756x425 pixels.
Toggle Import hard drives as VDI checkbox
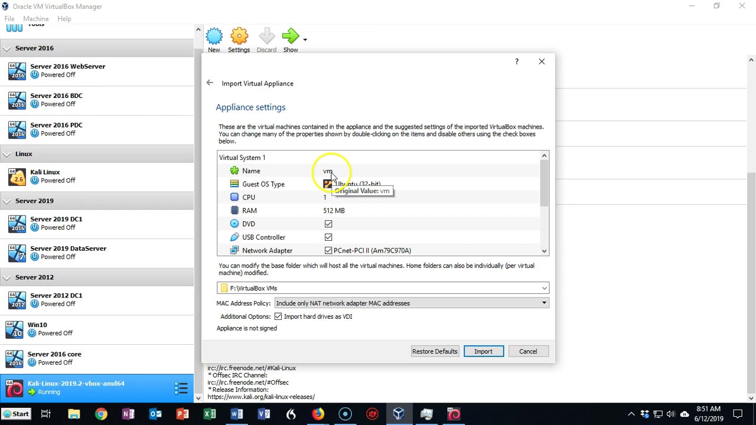(x=278, y=316)
